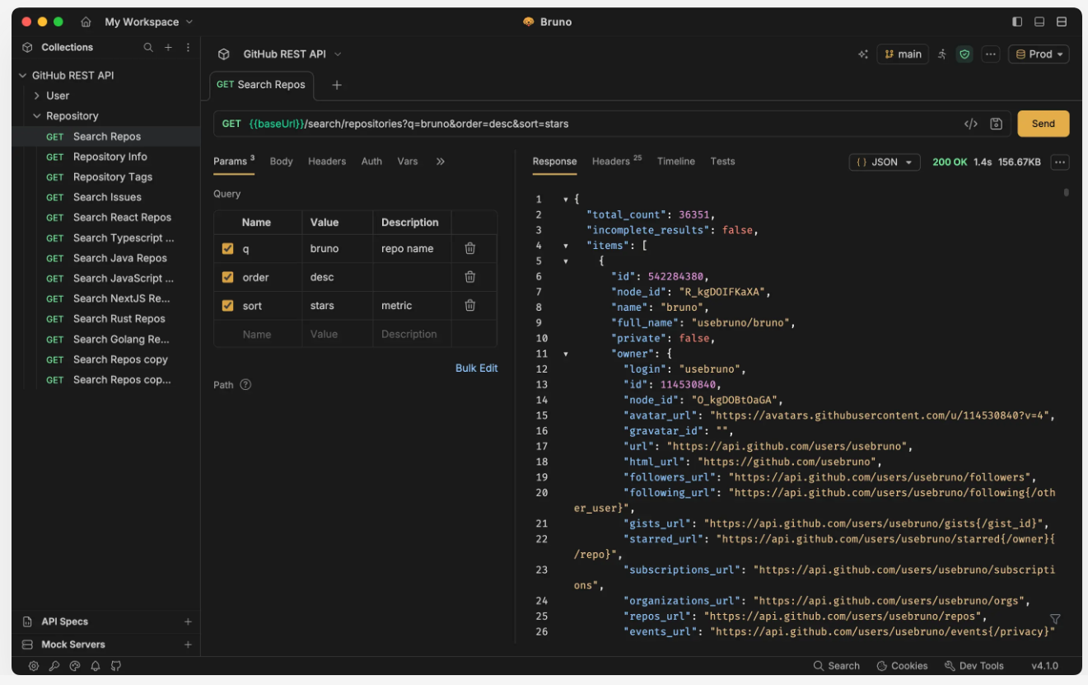Open the theme palette icon
This screenshot has height=685, width=1088.
pyautogui.click(x=75, y=665)
